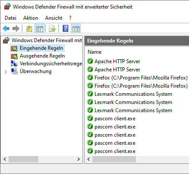Toggle the console tree show/hide icon

[x=40, y=28]
